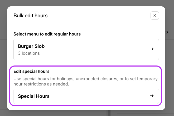The width and height of the screenshot is (174, 116).
Task: Open the Burger Slob menu card
Action: pyautogui.click(x=86, y=49)
